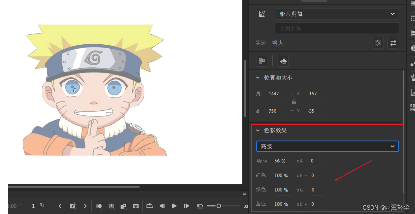Image resolution: width=415 pixels, height=214 pixels.
Task: Click the properties panel vertical scrollbar
Action: coord(404,131)
